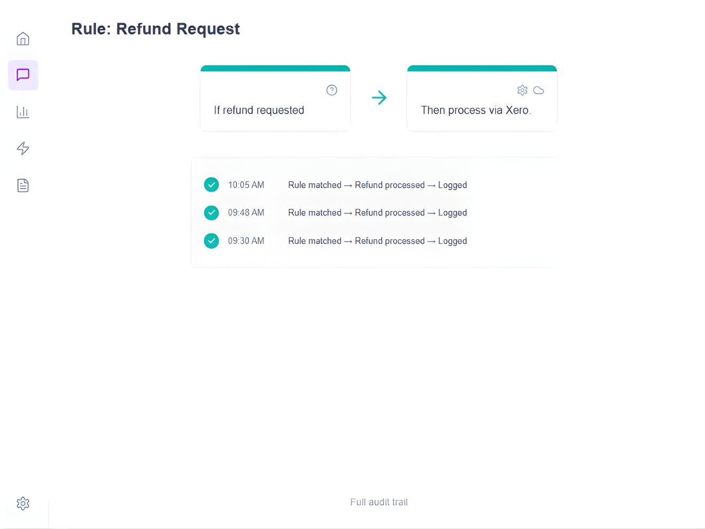Viewport: 705px width, 529px height.
Task: Toggle the 09:48 AM success checkmark
Action: 211,212
